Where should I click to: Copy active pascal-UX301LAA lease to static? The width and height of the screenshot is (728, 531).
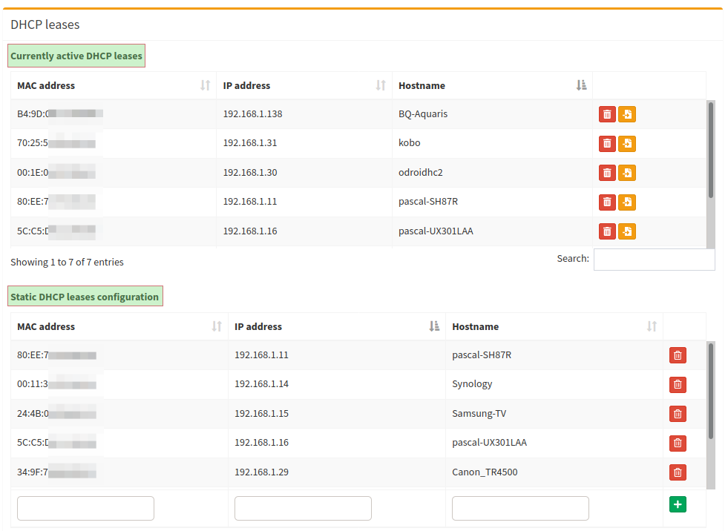[627, 231]
